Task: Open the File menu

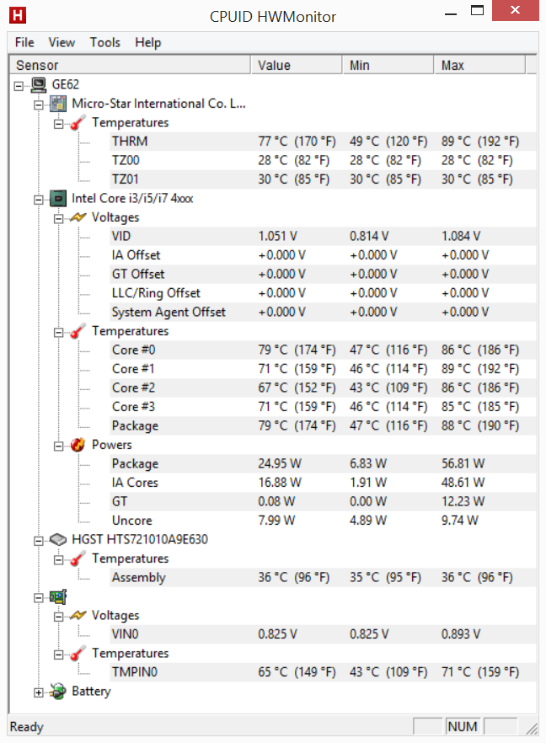Action: [24, 43]
